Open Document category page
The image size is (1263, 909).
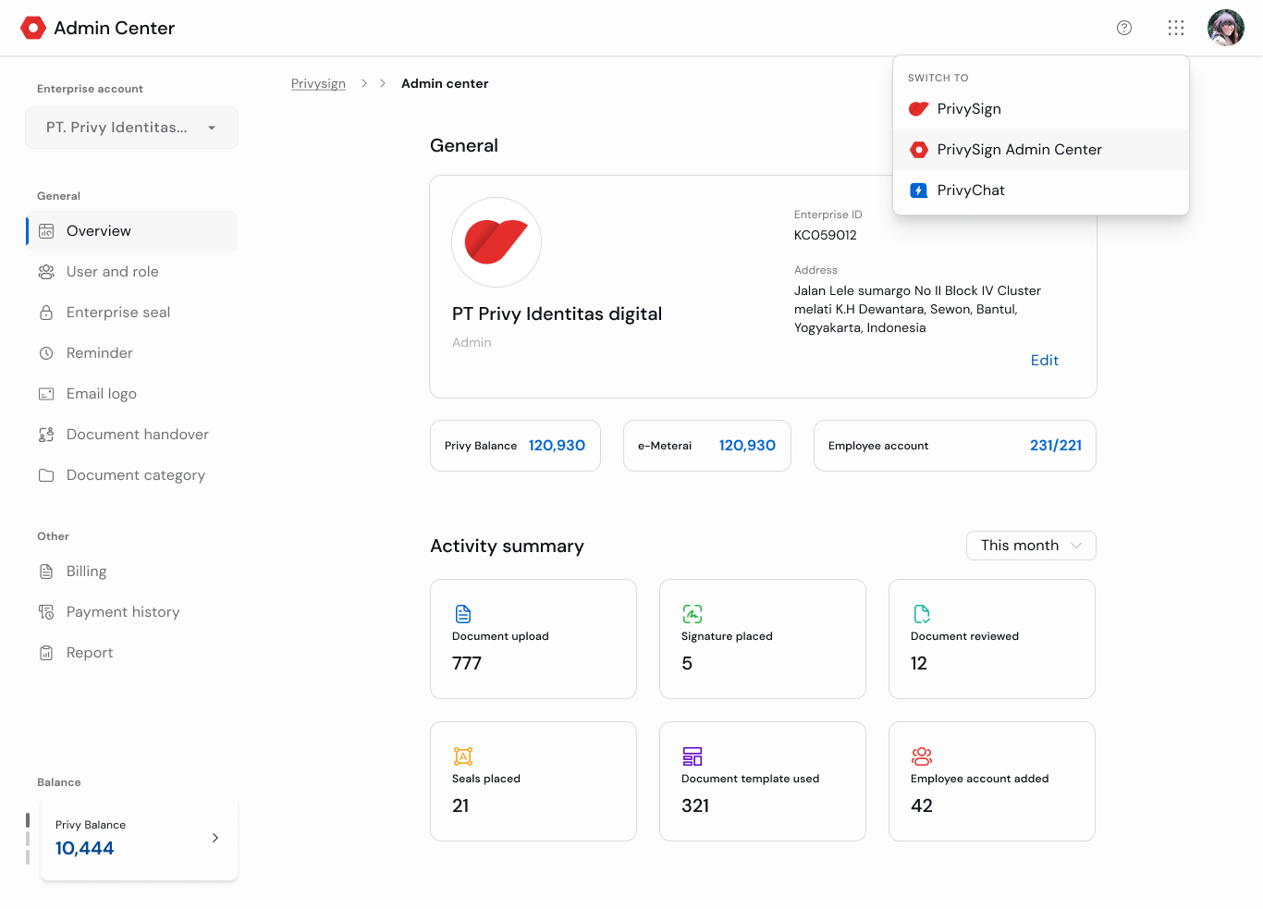click(x=131, y=475)
